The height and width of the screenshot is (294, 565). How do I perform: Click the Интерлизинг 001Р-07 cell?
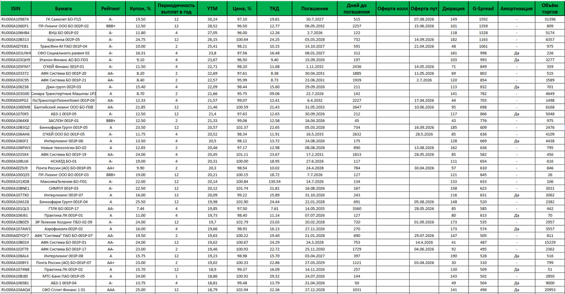pyautogui.click(x=64, y=196)
